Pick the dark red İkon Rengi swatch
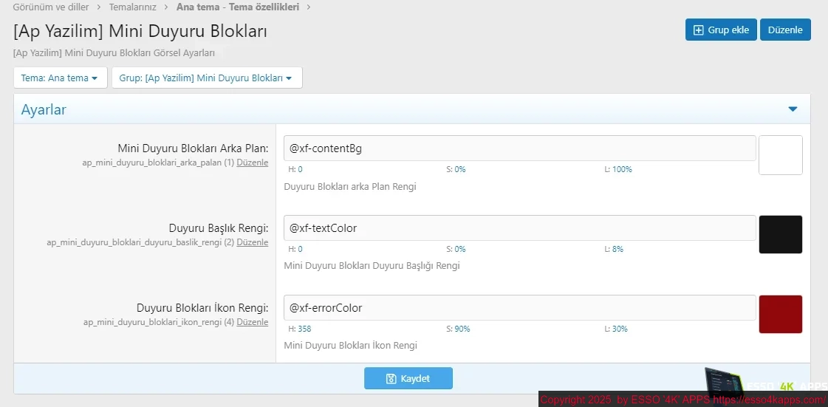Screen dimensions: 828x407 pos(781,314)
